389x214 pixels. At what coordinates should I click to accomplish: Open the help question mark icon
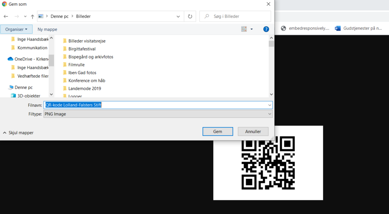266,29
